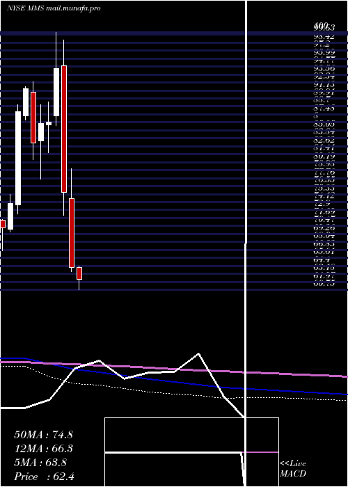Click the NYSE MMS mail.munafa.pro chart title
The height and width of the screenshot is (487, 348).
(54, 8)
